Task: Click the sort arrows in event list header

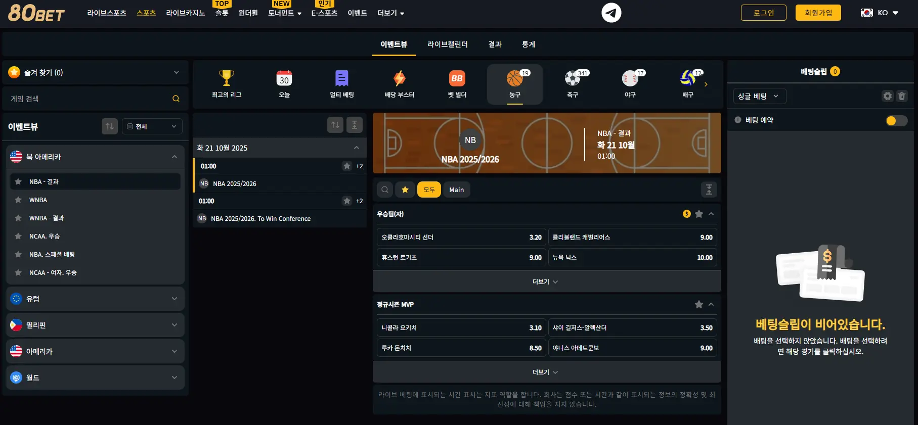Action: [335, 125]
